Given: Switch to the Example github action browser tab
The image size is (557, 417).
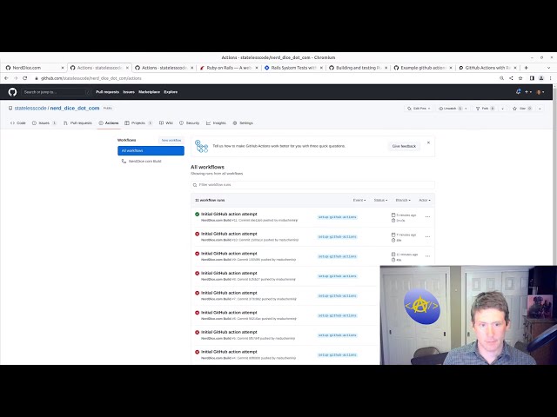Looking at the screenshot, I should 422,68.
